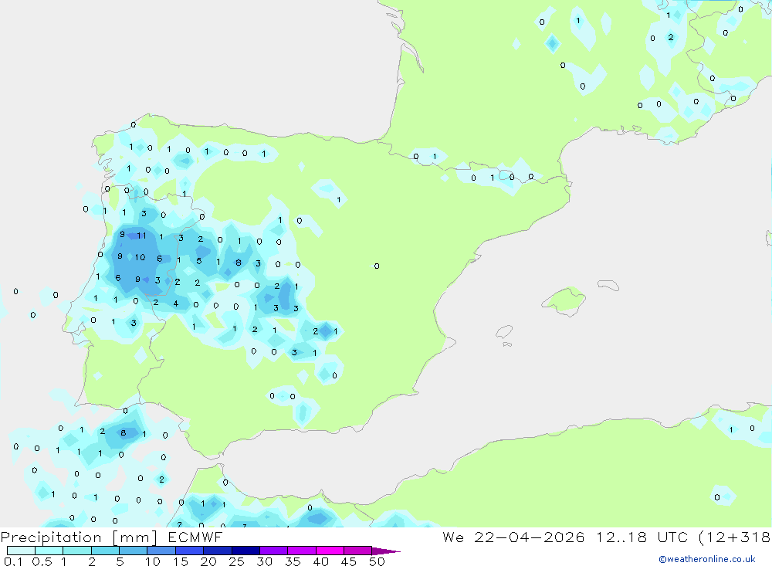The width and height of the screenshot is (772, 566).
Task: Click the '11' precipitation value over Portugal
Action: [x=142, y=236]
